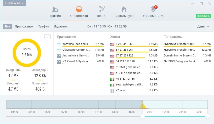The height and width of the screenshot is (124, 214).
Task: Click the left timeline range slider handle
Action: (x=143, y=116)
